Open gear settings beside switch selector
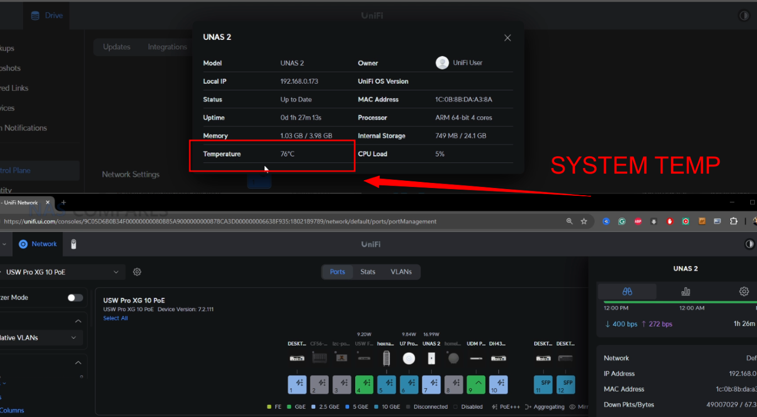 (x=137, y=272)
